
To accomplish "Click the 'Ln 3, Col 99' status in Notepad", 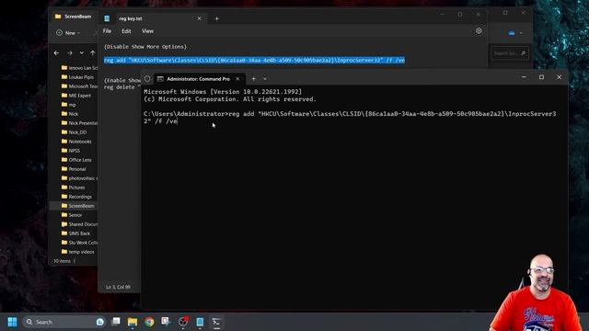I will tap(119, 287).
